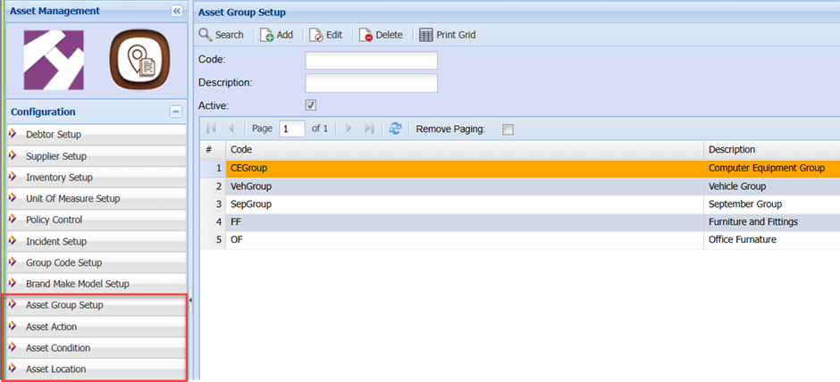Click Computer Equipment Group description cell

(771, 168)
